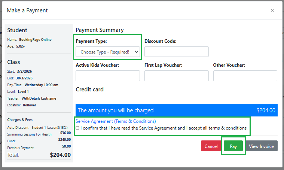Click the Discount Code input field

coord(176,52)
